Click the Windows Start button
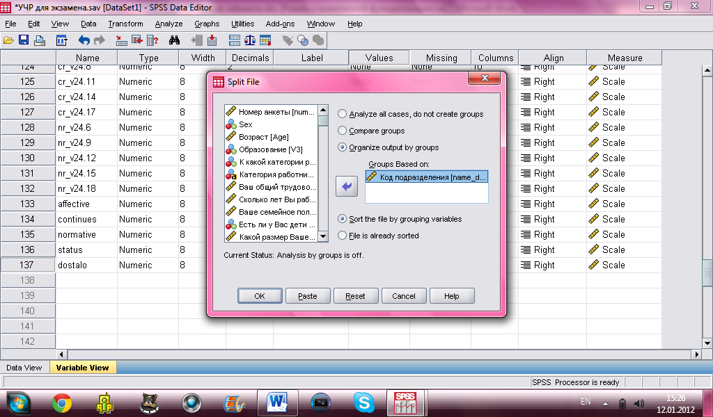Viewport: 713px width, 417px height. [17, 403]
